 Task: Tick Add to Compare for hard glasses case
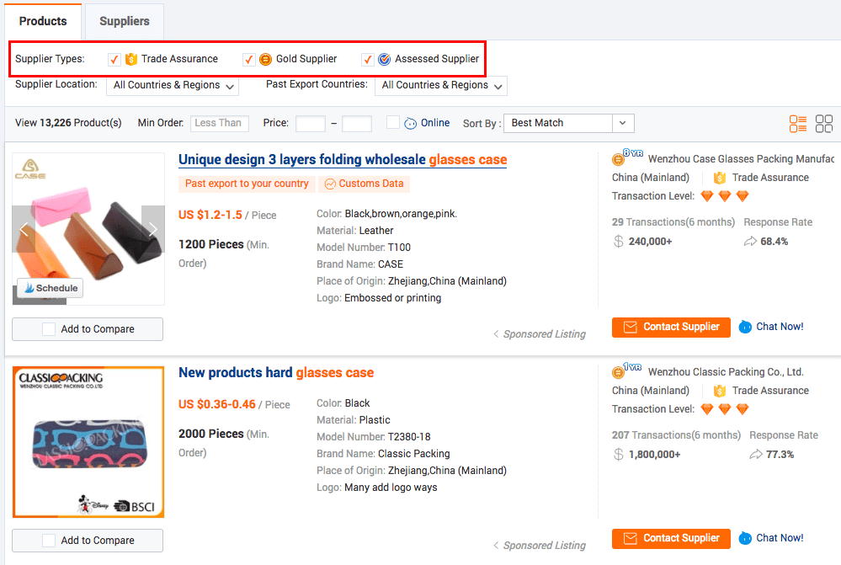pyautogui.click(x=49, y=541)
